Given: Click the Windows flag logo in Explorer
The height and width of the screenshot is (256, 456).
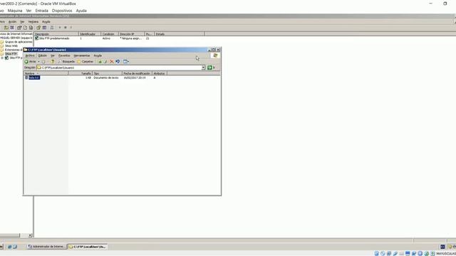Looking at the screenshot, I should [x=215, y=55].
